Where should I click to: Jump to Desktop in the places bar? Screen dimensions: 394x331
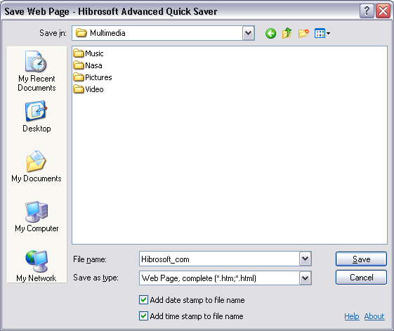click(x=37, y=117)
